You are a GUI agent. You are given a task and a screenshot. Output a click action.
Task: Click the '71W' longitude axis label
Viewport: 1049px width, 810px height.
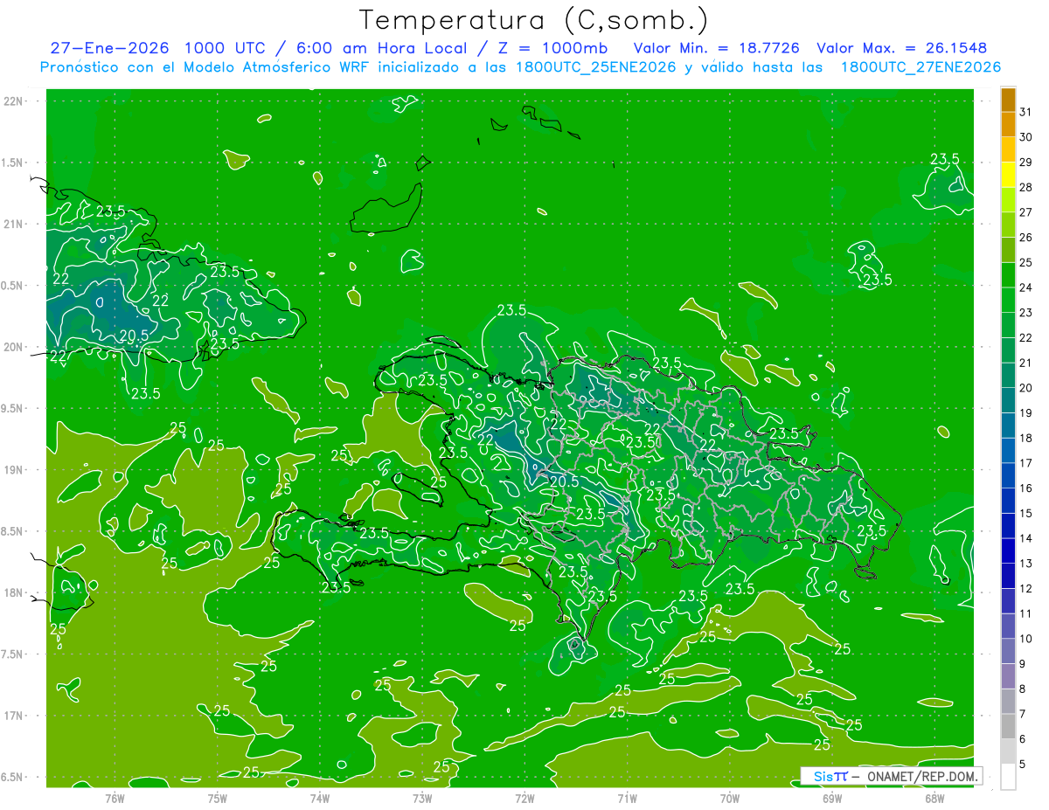627,798
